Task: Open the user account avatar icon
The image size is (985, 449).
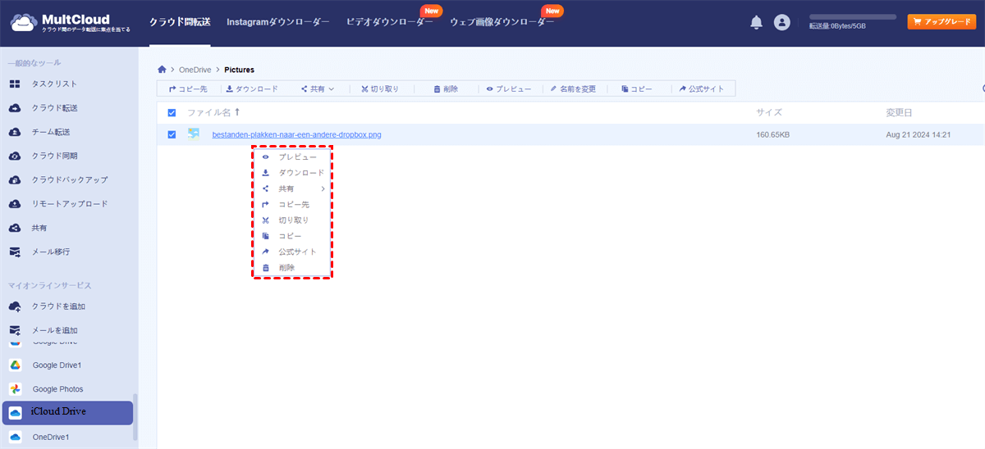Action: [781, 23]
